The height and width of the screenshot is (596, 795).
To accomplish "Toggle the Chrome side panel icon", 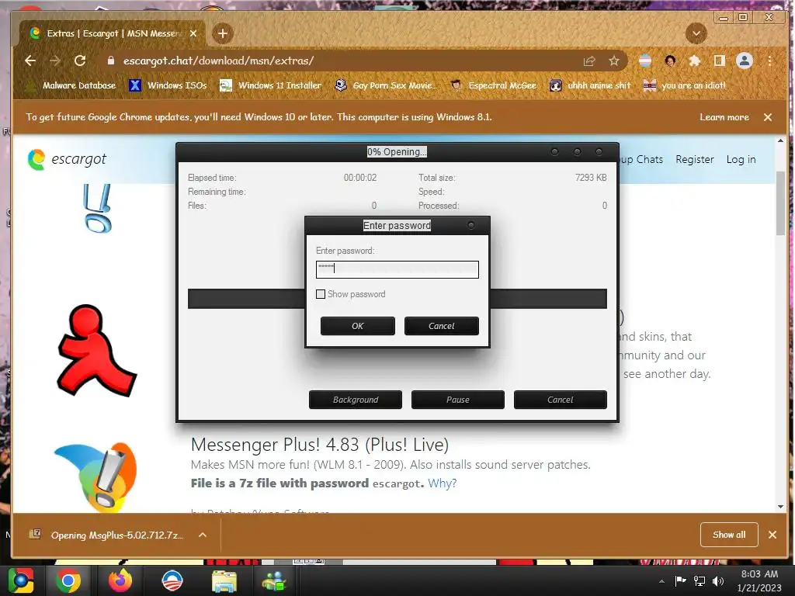I will click(719, 61).
